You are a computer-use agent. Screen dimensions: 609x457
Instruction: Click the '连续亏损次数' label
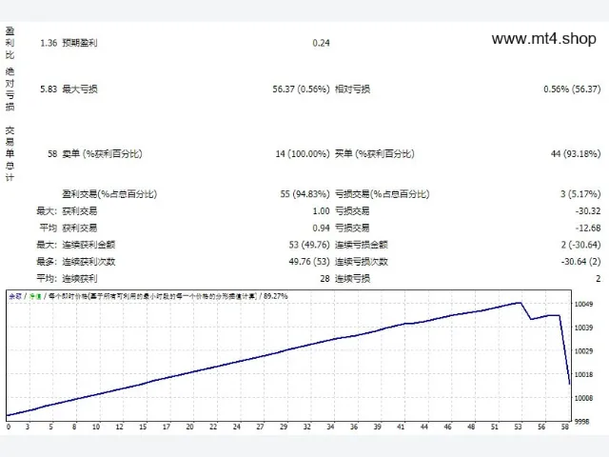pos(362,262)
